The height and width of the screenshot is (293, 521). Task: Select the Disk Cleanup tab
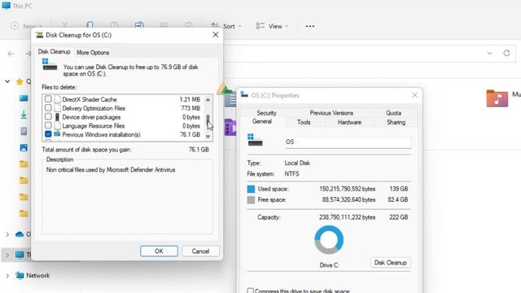tap(54, 51)
